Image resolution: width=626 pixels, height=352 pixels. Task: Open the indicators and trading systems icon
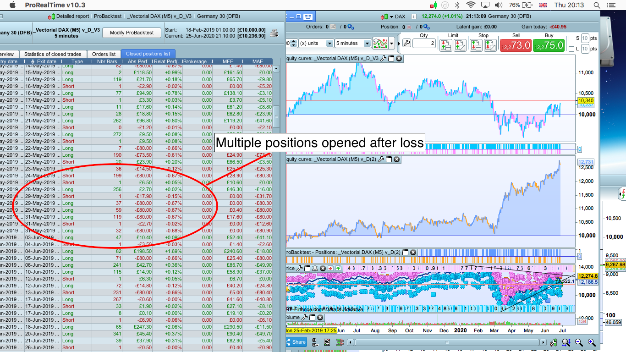[380, 44]
